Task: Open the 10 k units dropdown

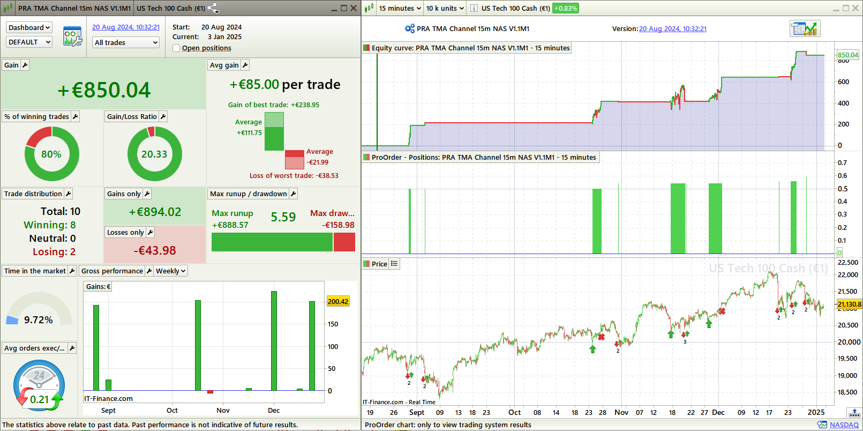Action: [445, 8]
